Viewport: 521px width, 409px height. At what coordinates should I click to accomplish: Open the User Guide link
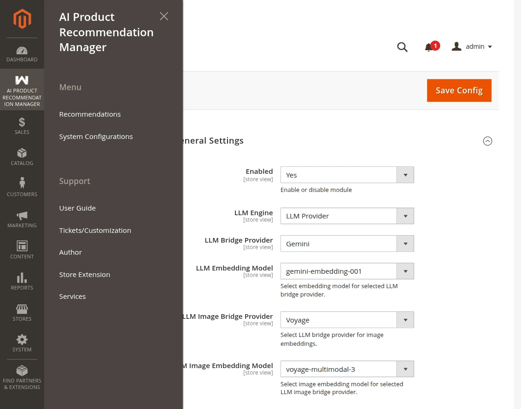(77, 208)
